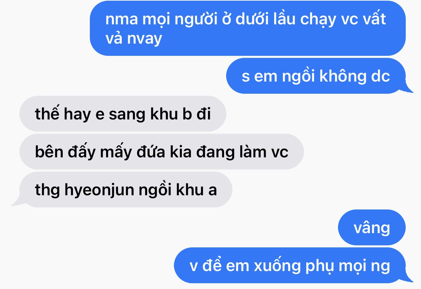Click the "thg hyeonjun ngồi khu a" message

(x=126, y=190)
